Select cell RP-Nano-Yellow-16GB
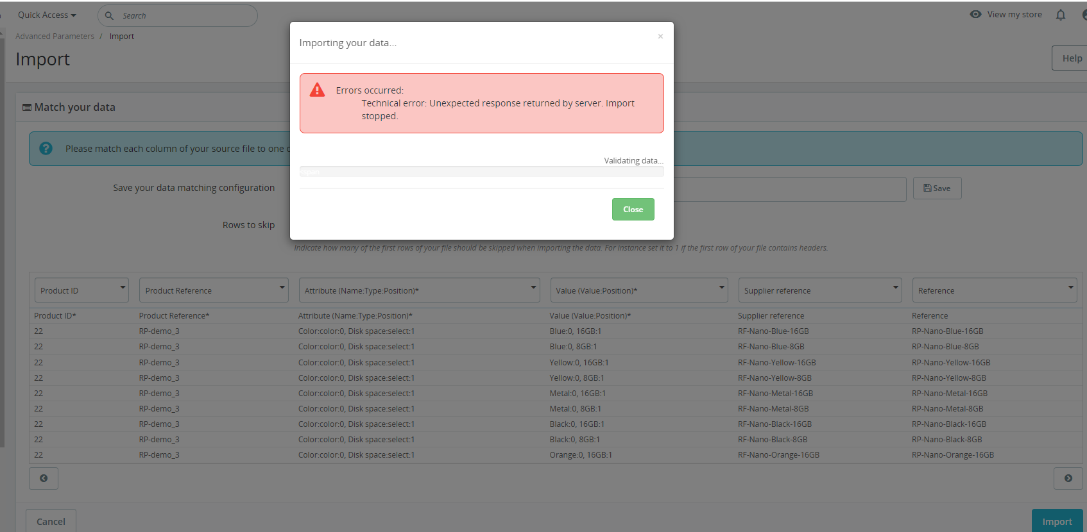 pos(951,363)
